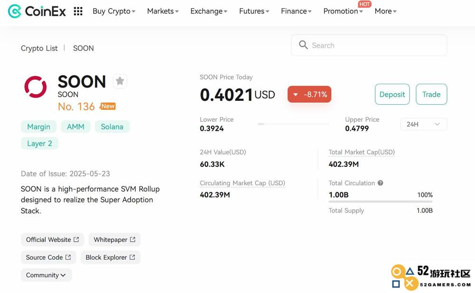
Task: Click the Source Code external link icon
Action: (x=68, y=257)
